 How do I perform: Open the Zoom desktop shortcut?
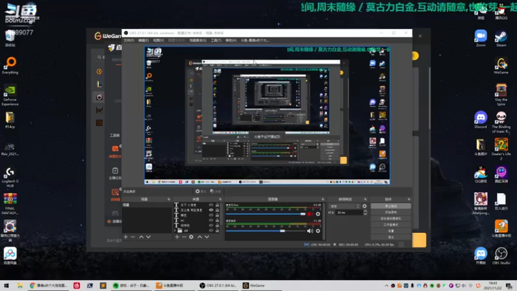click(481, 39)
